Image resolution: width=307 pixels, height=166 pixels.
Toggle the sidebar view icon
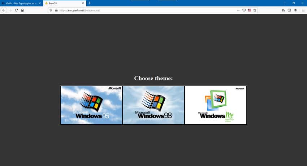[289, 10]
